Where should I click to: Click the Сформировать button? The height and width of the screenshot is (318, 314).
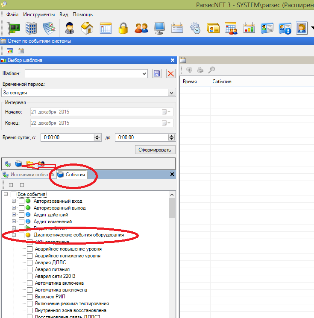[155, 150]
